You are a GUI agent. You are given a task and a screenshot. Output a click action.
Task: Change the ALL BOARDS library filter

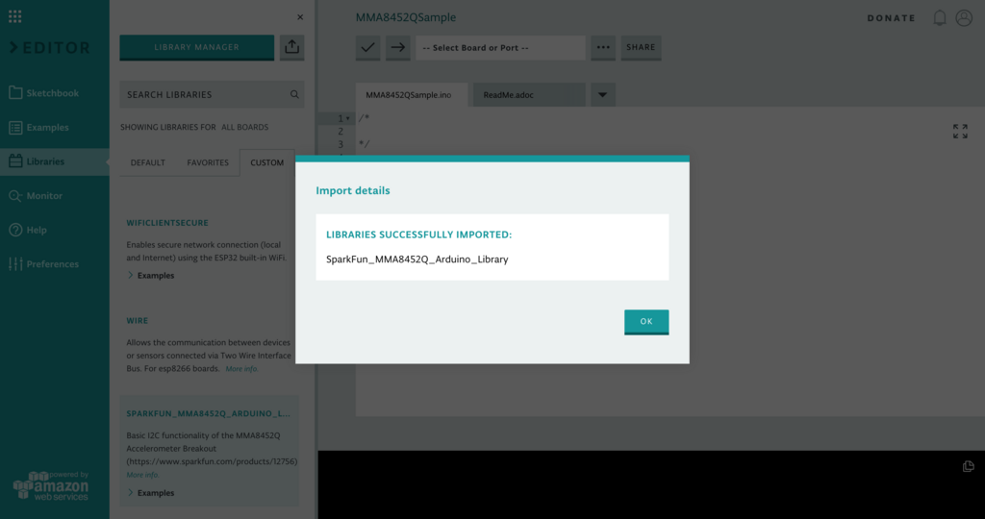click(x=244, y=127)
